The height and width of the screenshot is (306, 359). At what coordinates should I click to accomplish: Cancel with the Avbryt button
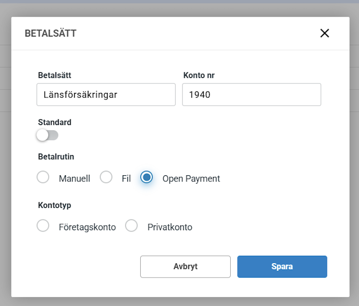pos(186,267)
